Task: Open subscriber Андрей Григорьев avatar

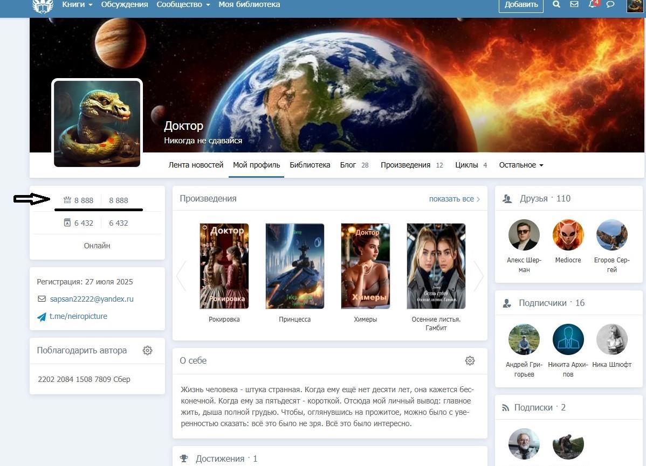Action: pos(524,339)
